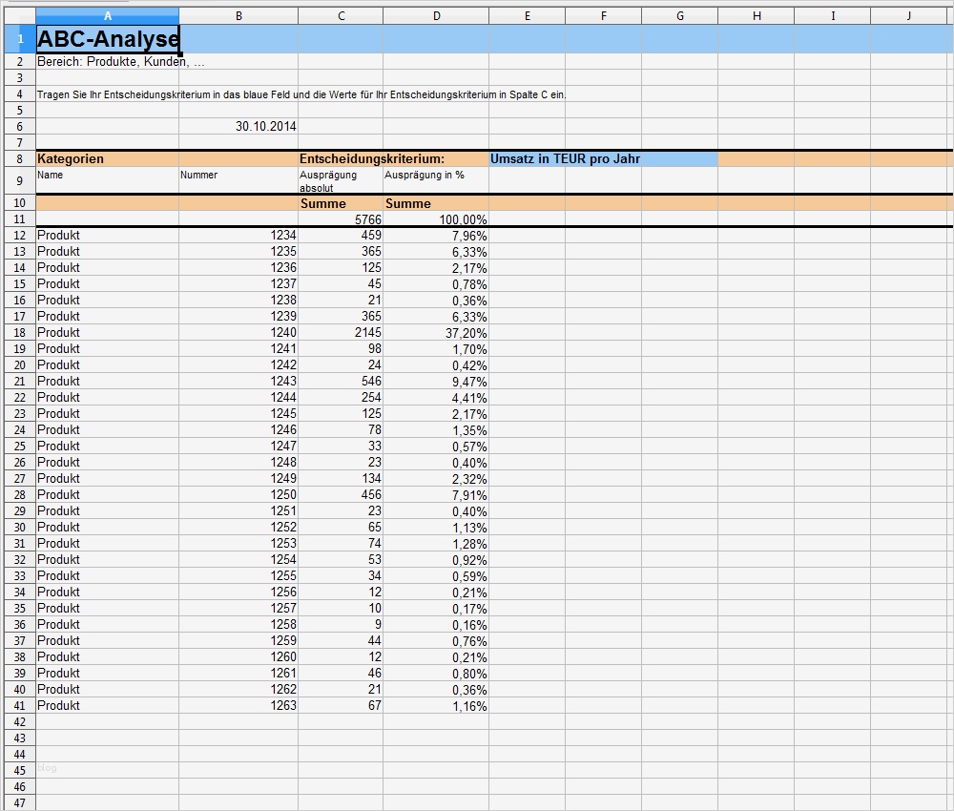Click the 4,41% cell
The height and width of the screenshot is (811, 954).
point(436,397)
